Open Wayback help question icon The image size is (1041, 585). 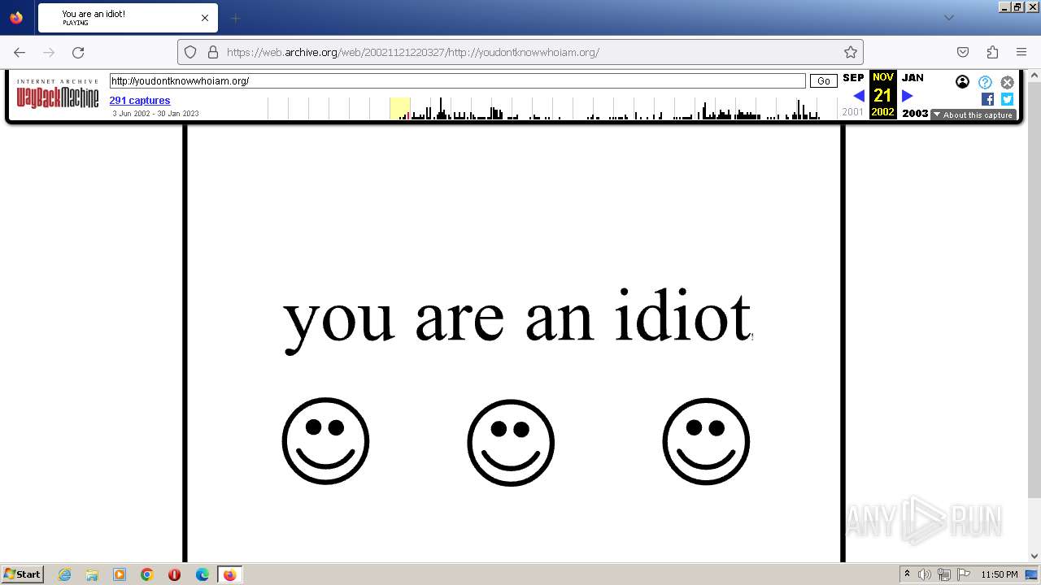(986, 82)
